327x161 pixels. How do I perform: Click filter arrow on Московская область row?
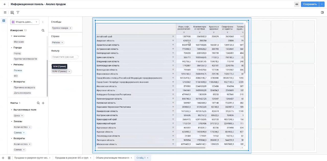[173, 144]
